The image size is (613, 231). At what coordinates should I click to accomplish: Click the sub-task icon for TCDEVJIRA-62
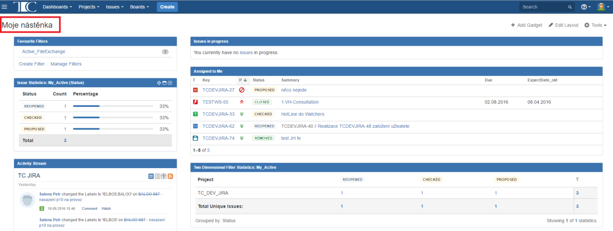(x=195, y=126)
